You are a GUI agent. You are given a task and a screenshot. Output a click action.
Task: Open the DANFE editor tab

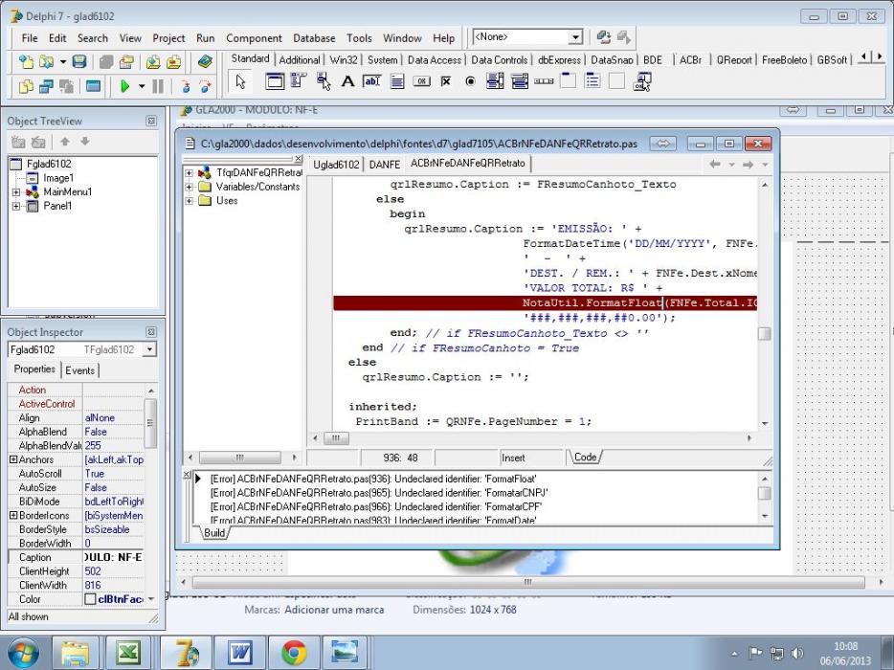[x=384, y=165]
